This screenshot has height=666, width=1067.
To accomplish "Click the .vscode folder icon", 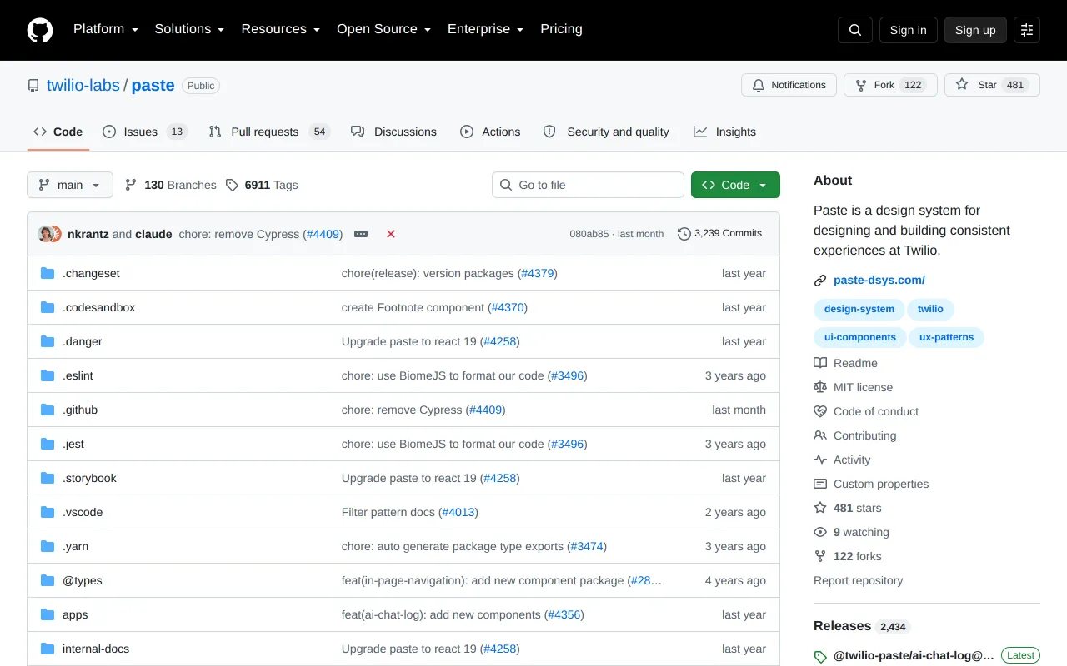I will [48, 512].
